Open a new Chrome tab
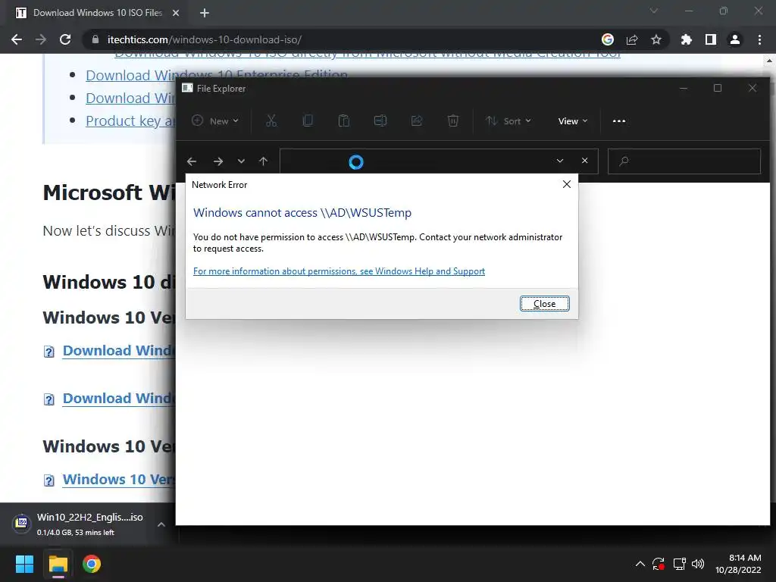Screen dimensions: 776x582 click(205, 13)
